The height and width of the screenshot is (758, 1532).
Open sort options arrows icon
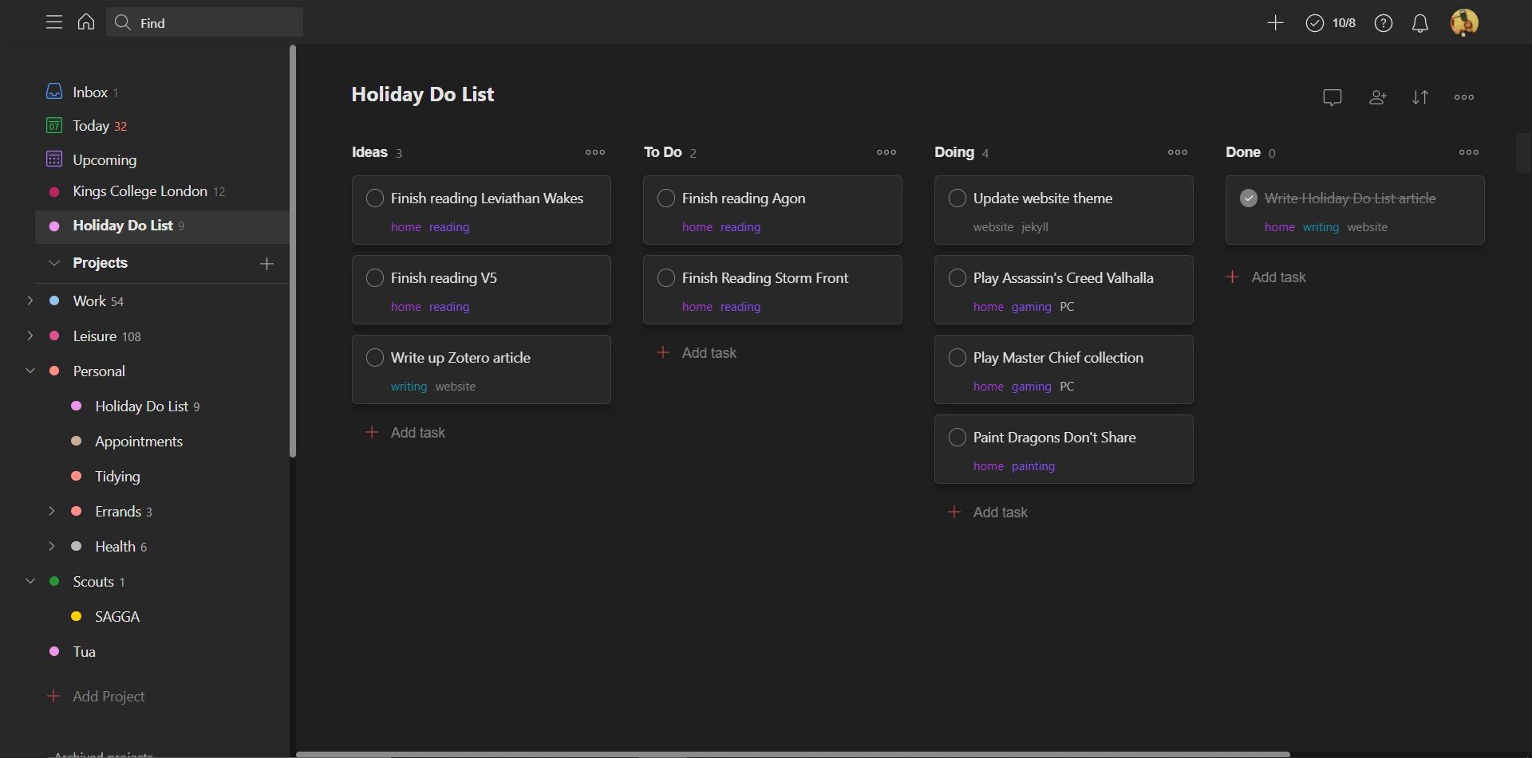point(1420,97)
